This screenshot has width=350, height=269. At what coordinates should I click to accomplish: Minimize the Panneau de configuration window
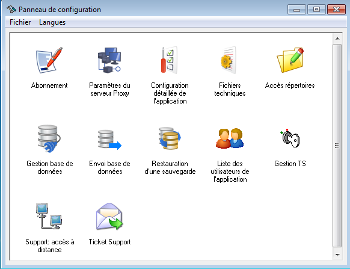point(296,10)
